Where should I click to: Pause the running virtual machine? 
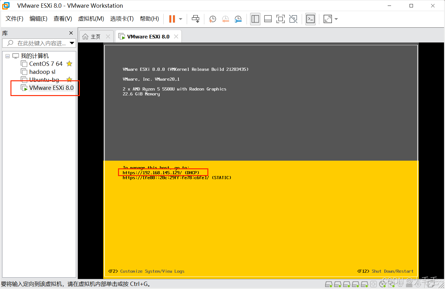tap(172, 19)
